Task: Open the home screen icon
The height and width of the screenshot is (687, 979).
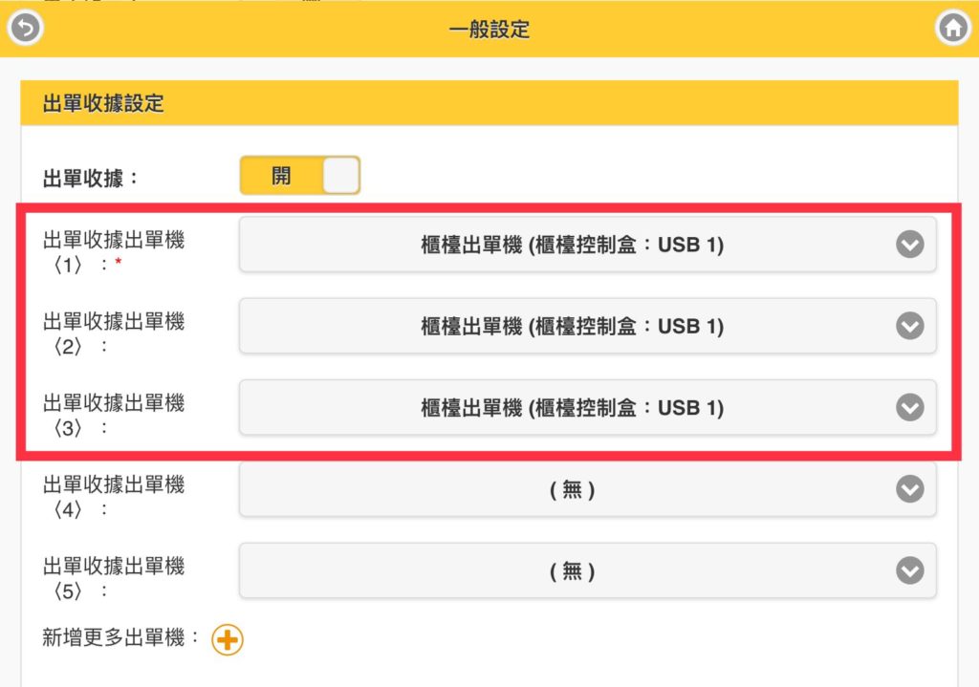Action: coord(953,28)
